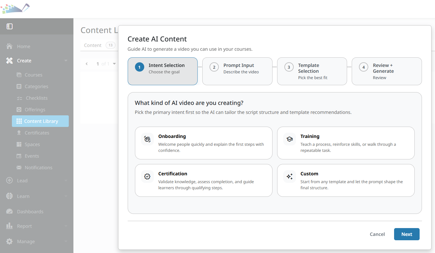Click the Spaces icon in sidebar
This screenshot has height=253, width=435.
click(19, 144)
